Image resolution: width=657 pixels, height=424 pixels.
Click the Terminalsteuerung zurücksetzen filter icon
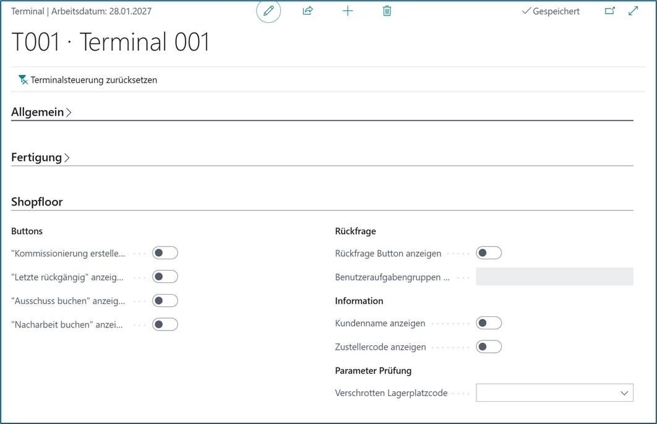[x=24, y=80]
